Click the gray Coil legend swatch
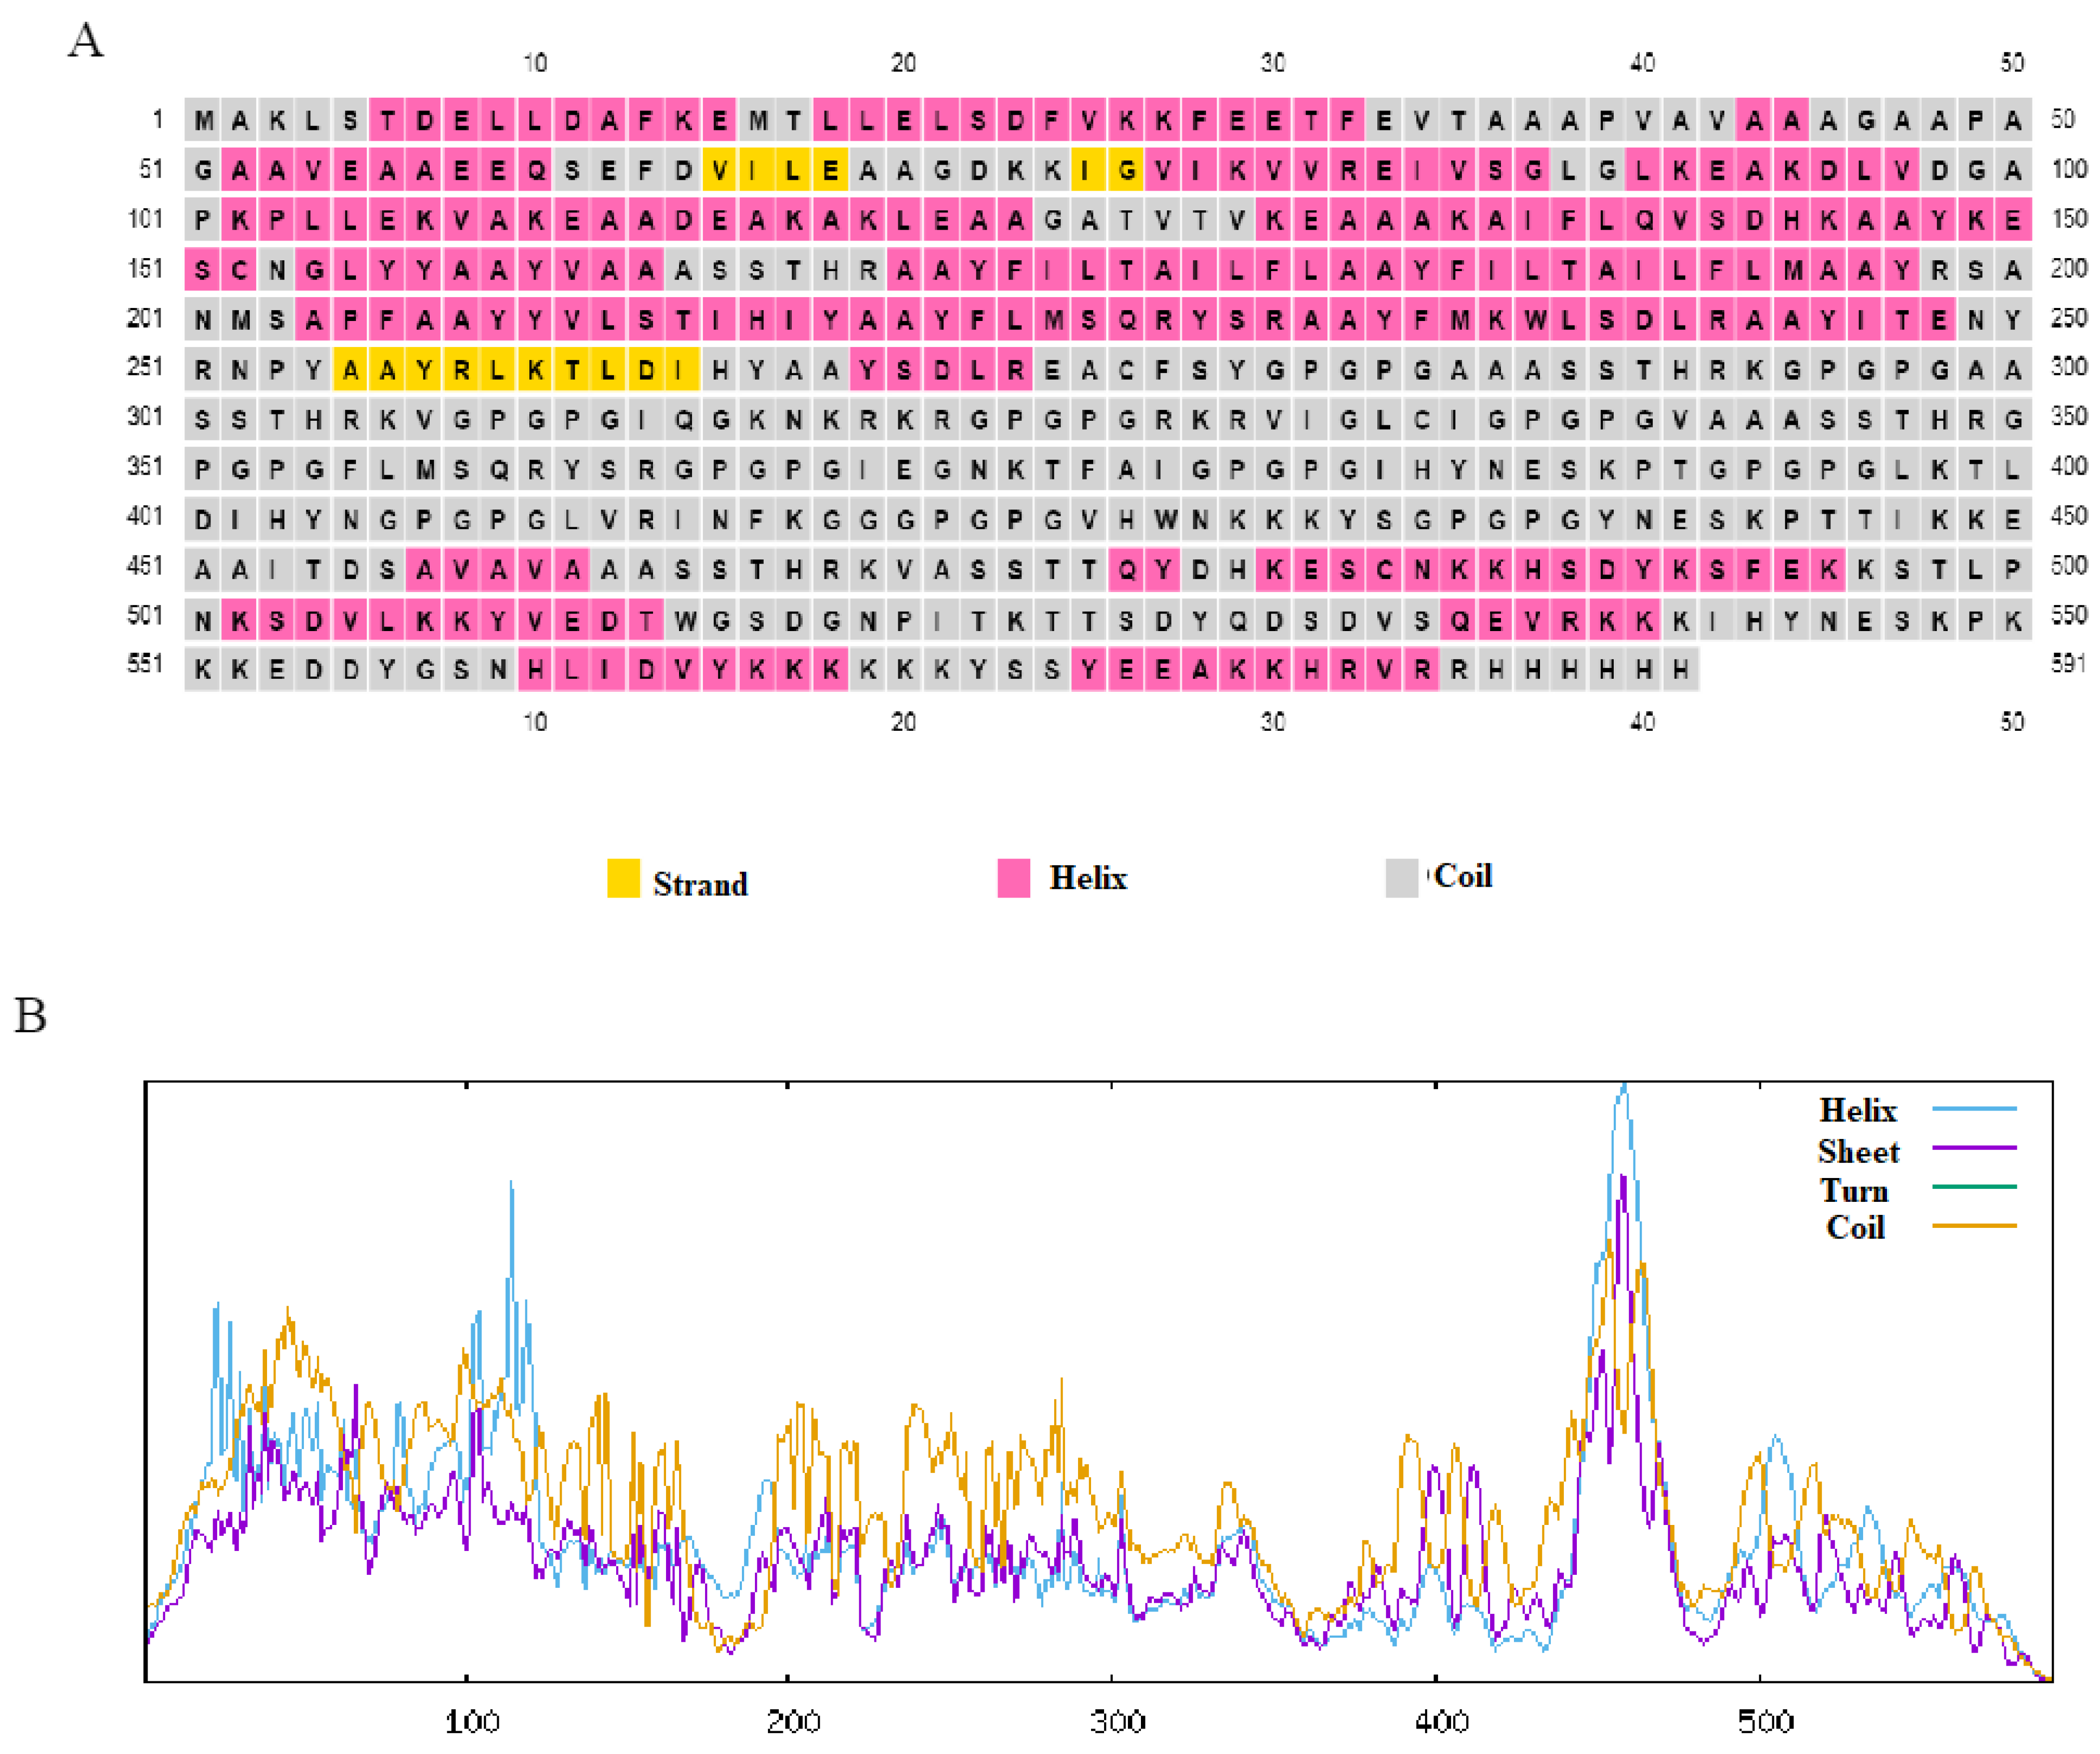 click(x=1401, y=877)
